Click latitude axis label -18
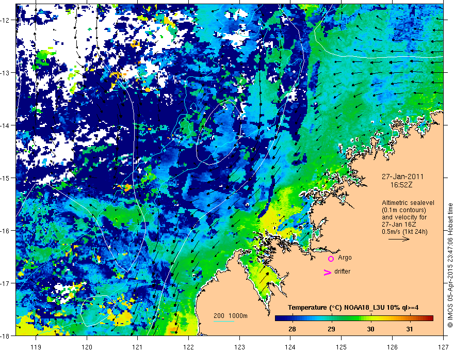Viewport: 454px width, 351px height. tap(6, 336)
